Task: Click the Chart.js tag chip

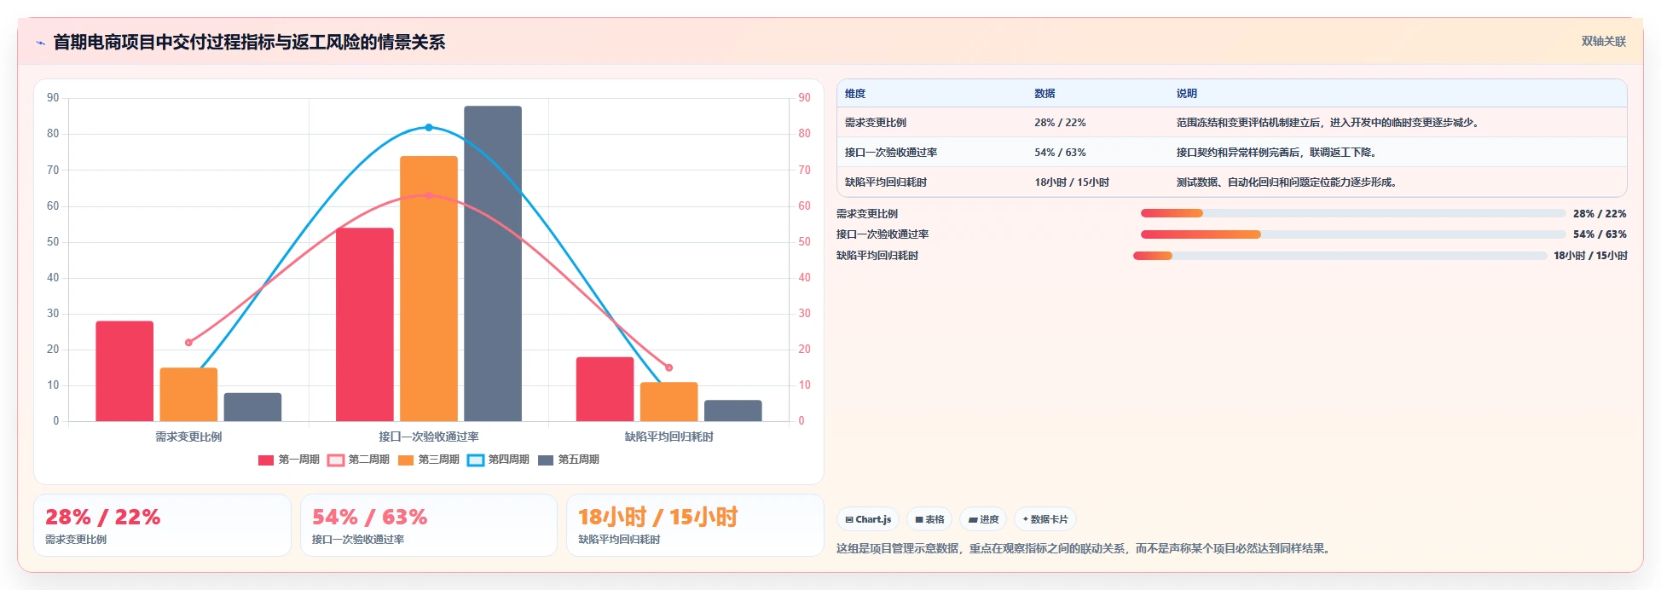Action: coord(868,519)
